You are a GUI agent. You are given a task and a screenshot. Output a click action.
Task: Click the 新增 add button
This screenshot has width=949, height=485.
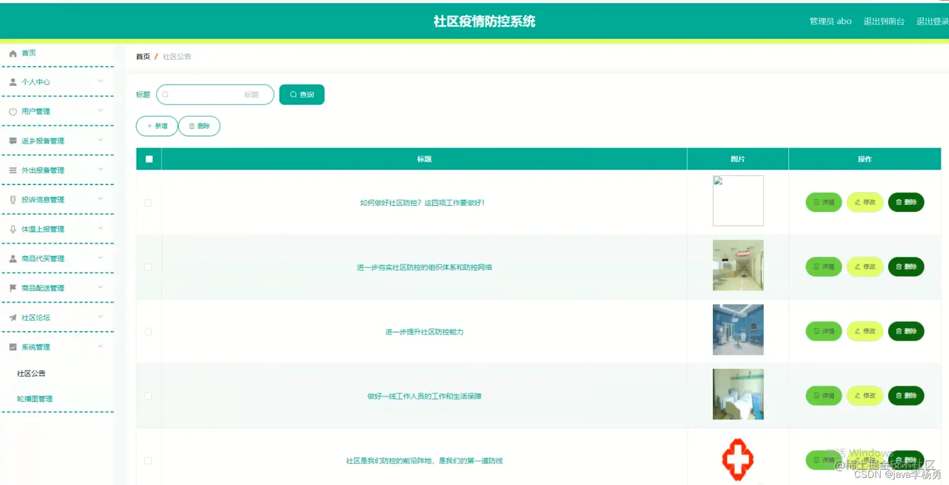[157, 126]
